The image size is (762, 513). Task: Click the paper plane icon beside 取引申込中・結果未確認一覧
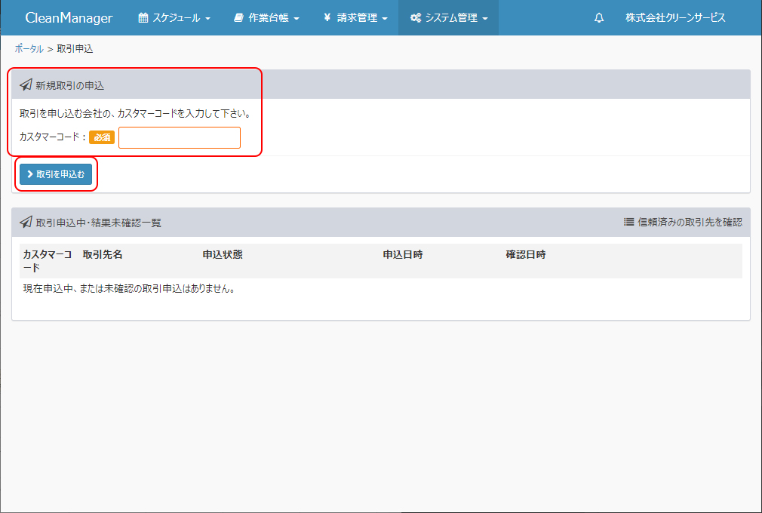pyautogui.click(x=26, y=223)
